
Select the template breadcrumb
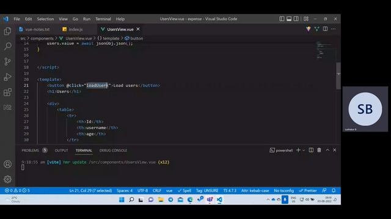point(111,38)
